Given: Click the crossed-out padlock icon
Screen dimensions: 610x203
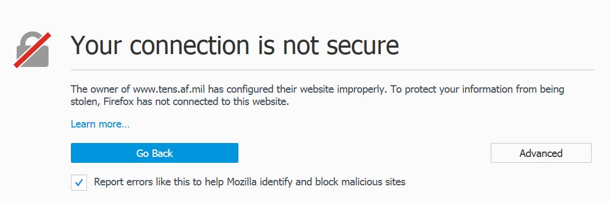Looking at the screenshot, I should pos(32,50).
